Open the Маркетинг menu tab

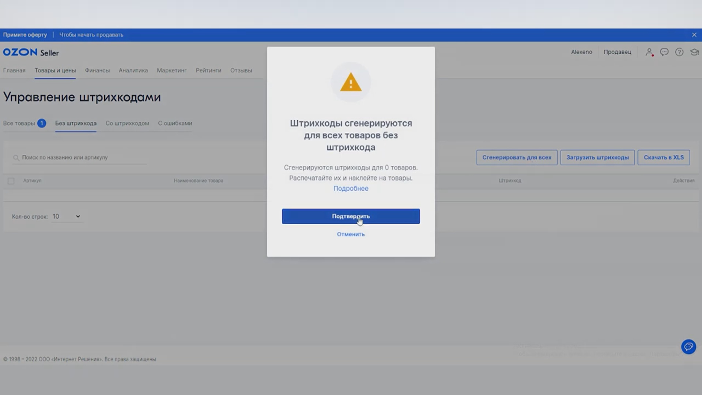[x=172, y=70]
